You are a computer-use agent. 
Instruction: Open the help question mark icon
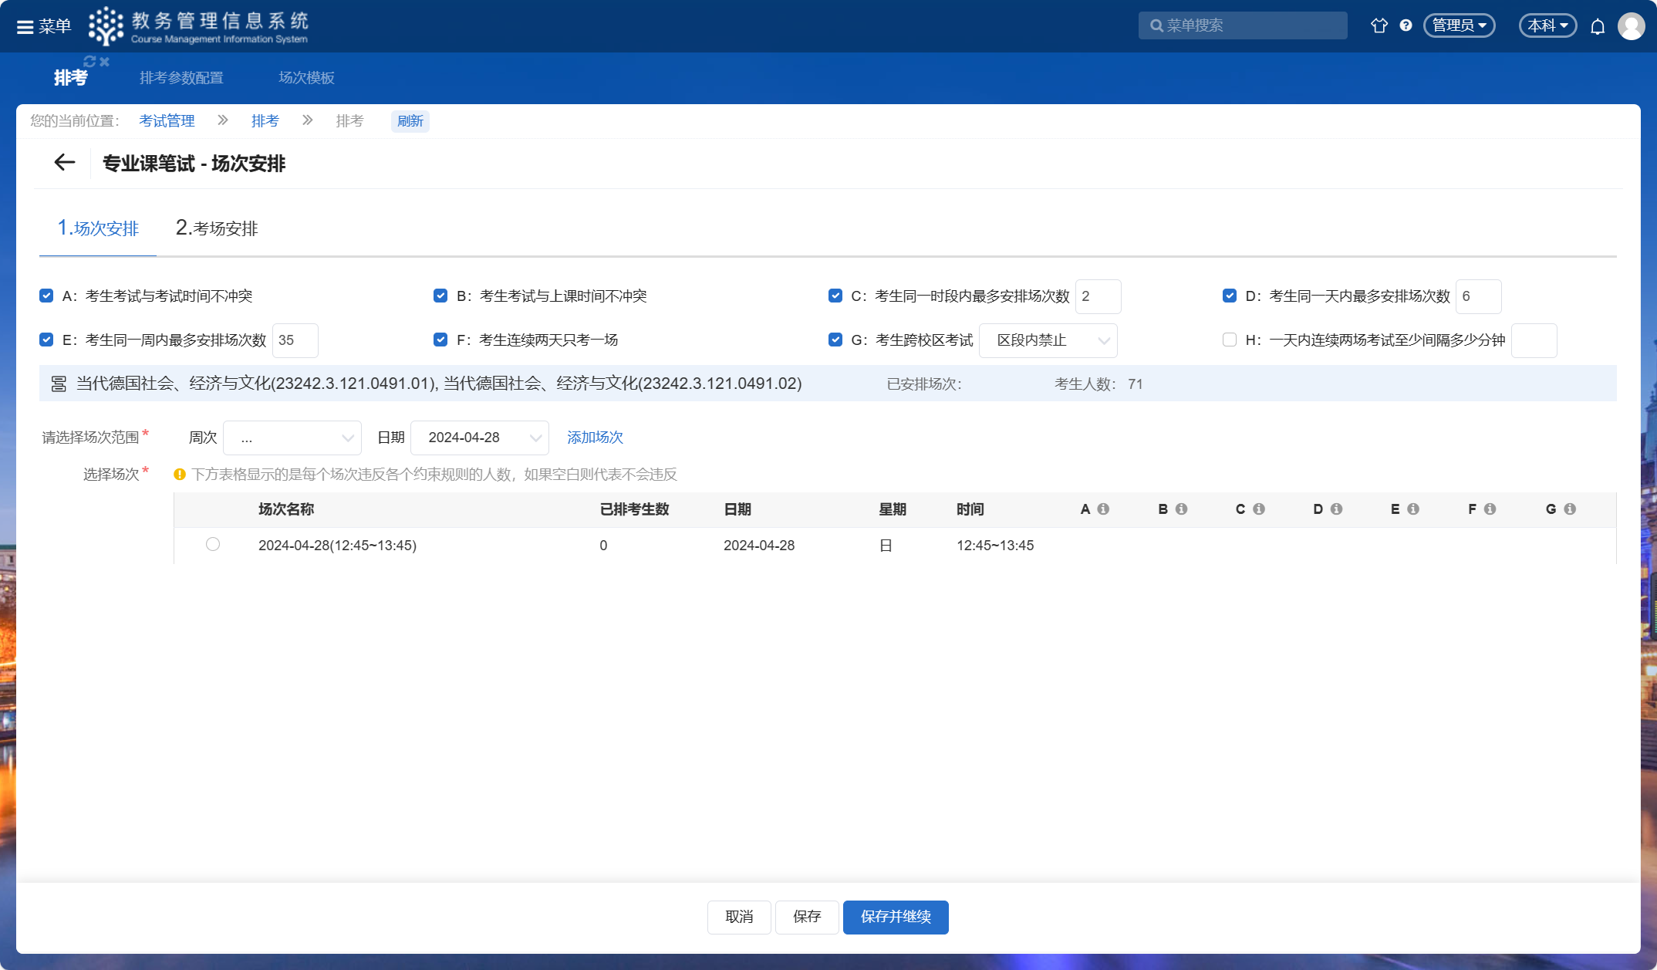coord(1406,25)
